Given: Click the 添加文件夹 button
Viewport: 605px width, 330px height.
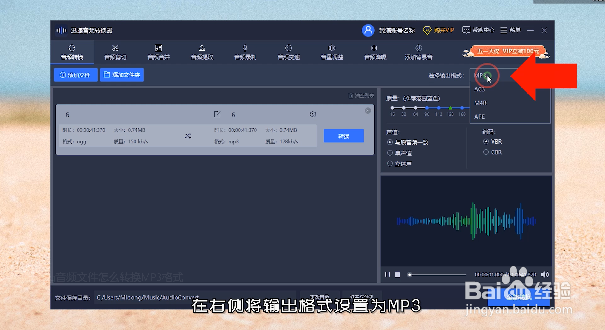Looking at the screenshot, I should coord(122,75).
